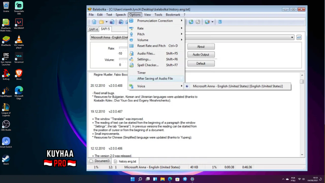Viewport: 325px width, 183px height.
Task: Open the File menu
Action: (91, 15)
